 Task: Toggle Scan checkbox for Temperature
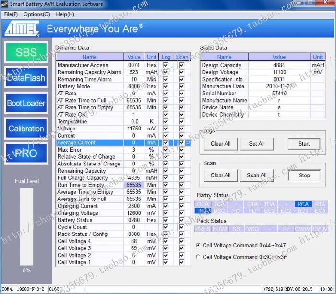click(181, 121)
